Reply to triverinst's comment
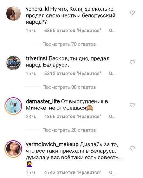The height and width of the screenshot is (178, 143). coord(112,74)
